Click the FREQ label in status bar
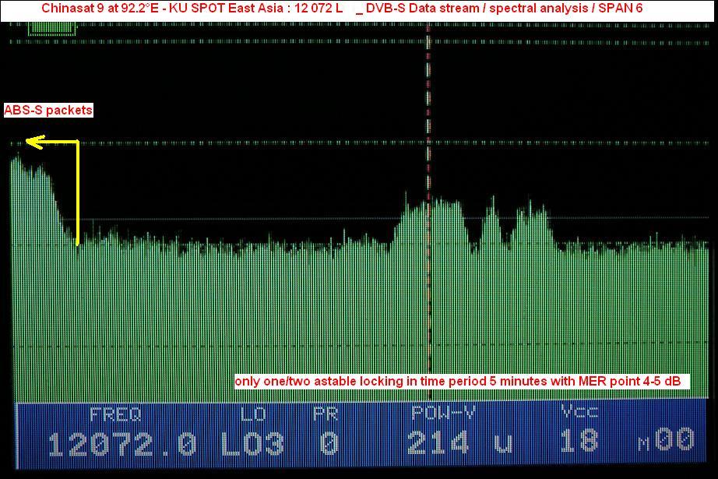The height and width of the screenshot is (479, 718). [115, 414]
